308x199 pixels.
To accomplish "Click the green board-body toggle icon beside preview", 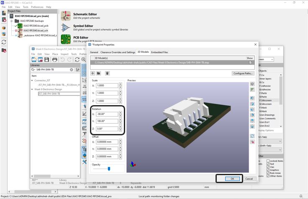I will coord(252,90).
